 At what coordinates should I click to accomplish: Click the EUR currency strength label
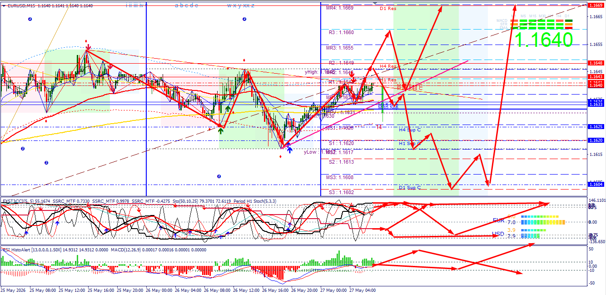point(499,220)
